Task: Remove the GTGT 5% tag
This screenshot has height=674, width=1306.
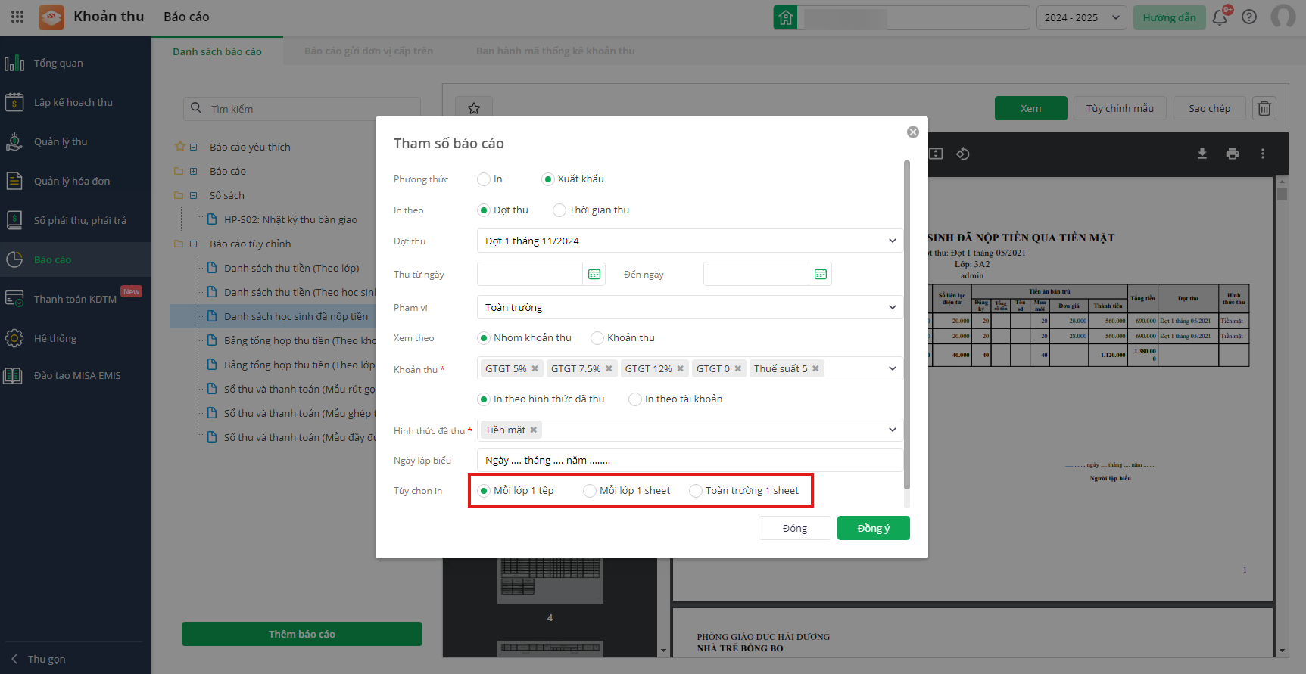Action: point(535,368)
